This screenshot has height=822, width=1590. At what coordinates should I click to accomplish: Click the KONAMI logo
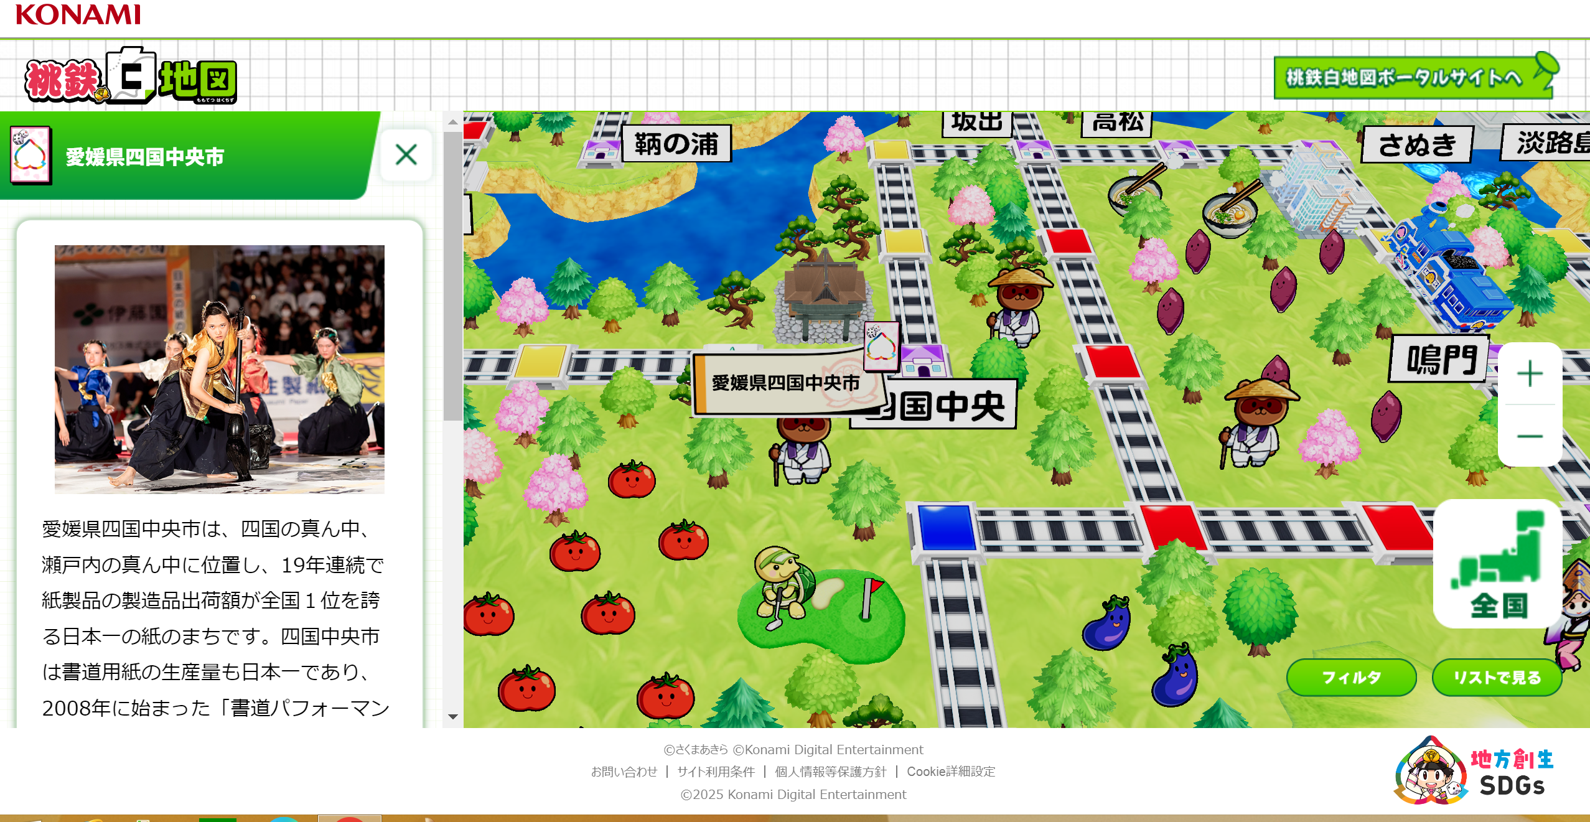point(78,14)
